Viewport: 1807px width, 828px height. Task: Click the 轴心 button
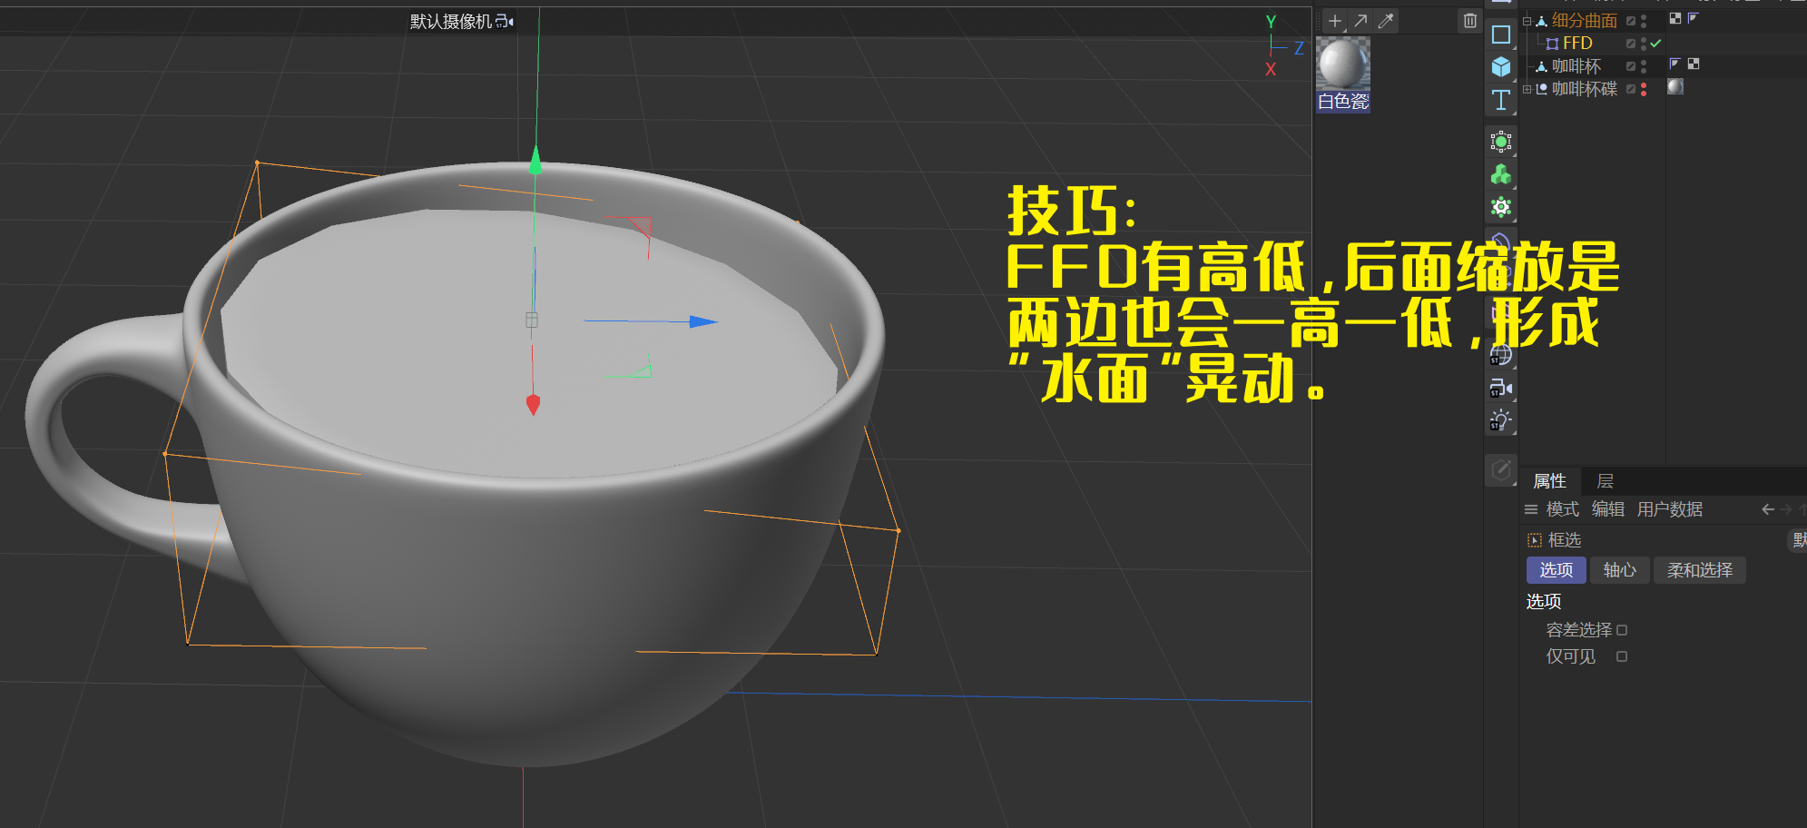coord(1619,570)
